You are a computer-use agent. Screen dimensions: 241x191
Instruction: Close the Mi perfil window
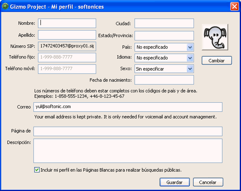[x=234, y=6]
